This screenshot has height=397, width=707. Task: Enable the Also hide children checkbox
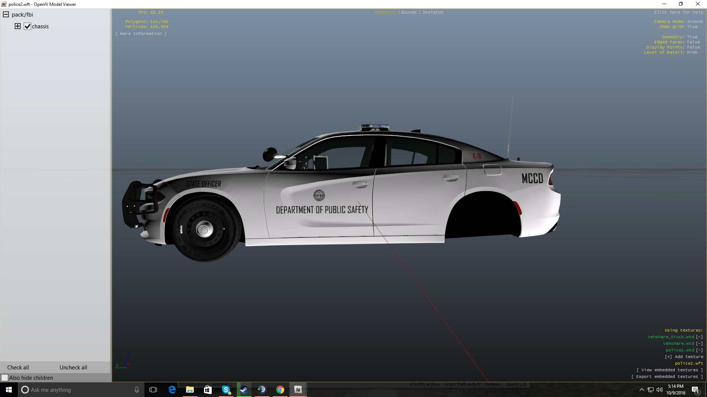pos(5,378)
